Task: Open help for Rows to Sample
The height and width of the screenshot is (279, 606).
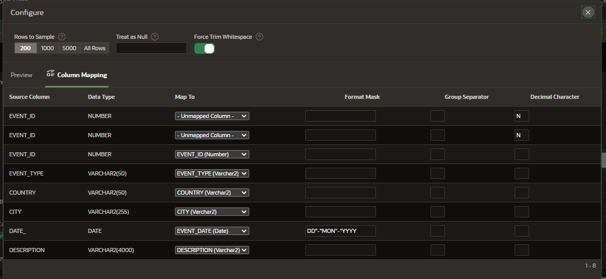Action: tap(61, 37)
